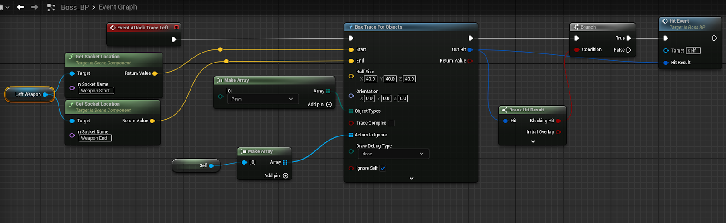
Task: Toggle Trace Complex checkbox
Action: point(391,123)
